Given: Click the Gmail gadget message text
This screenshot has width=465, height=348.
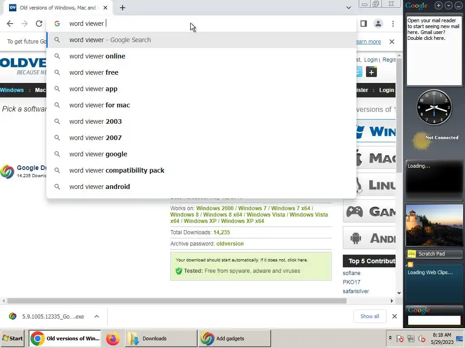Looking at the screenshot, I should click(433, 29).
